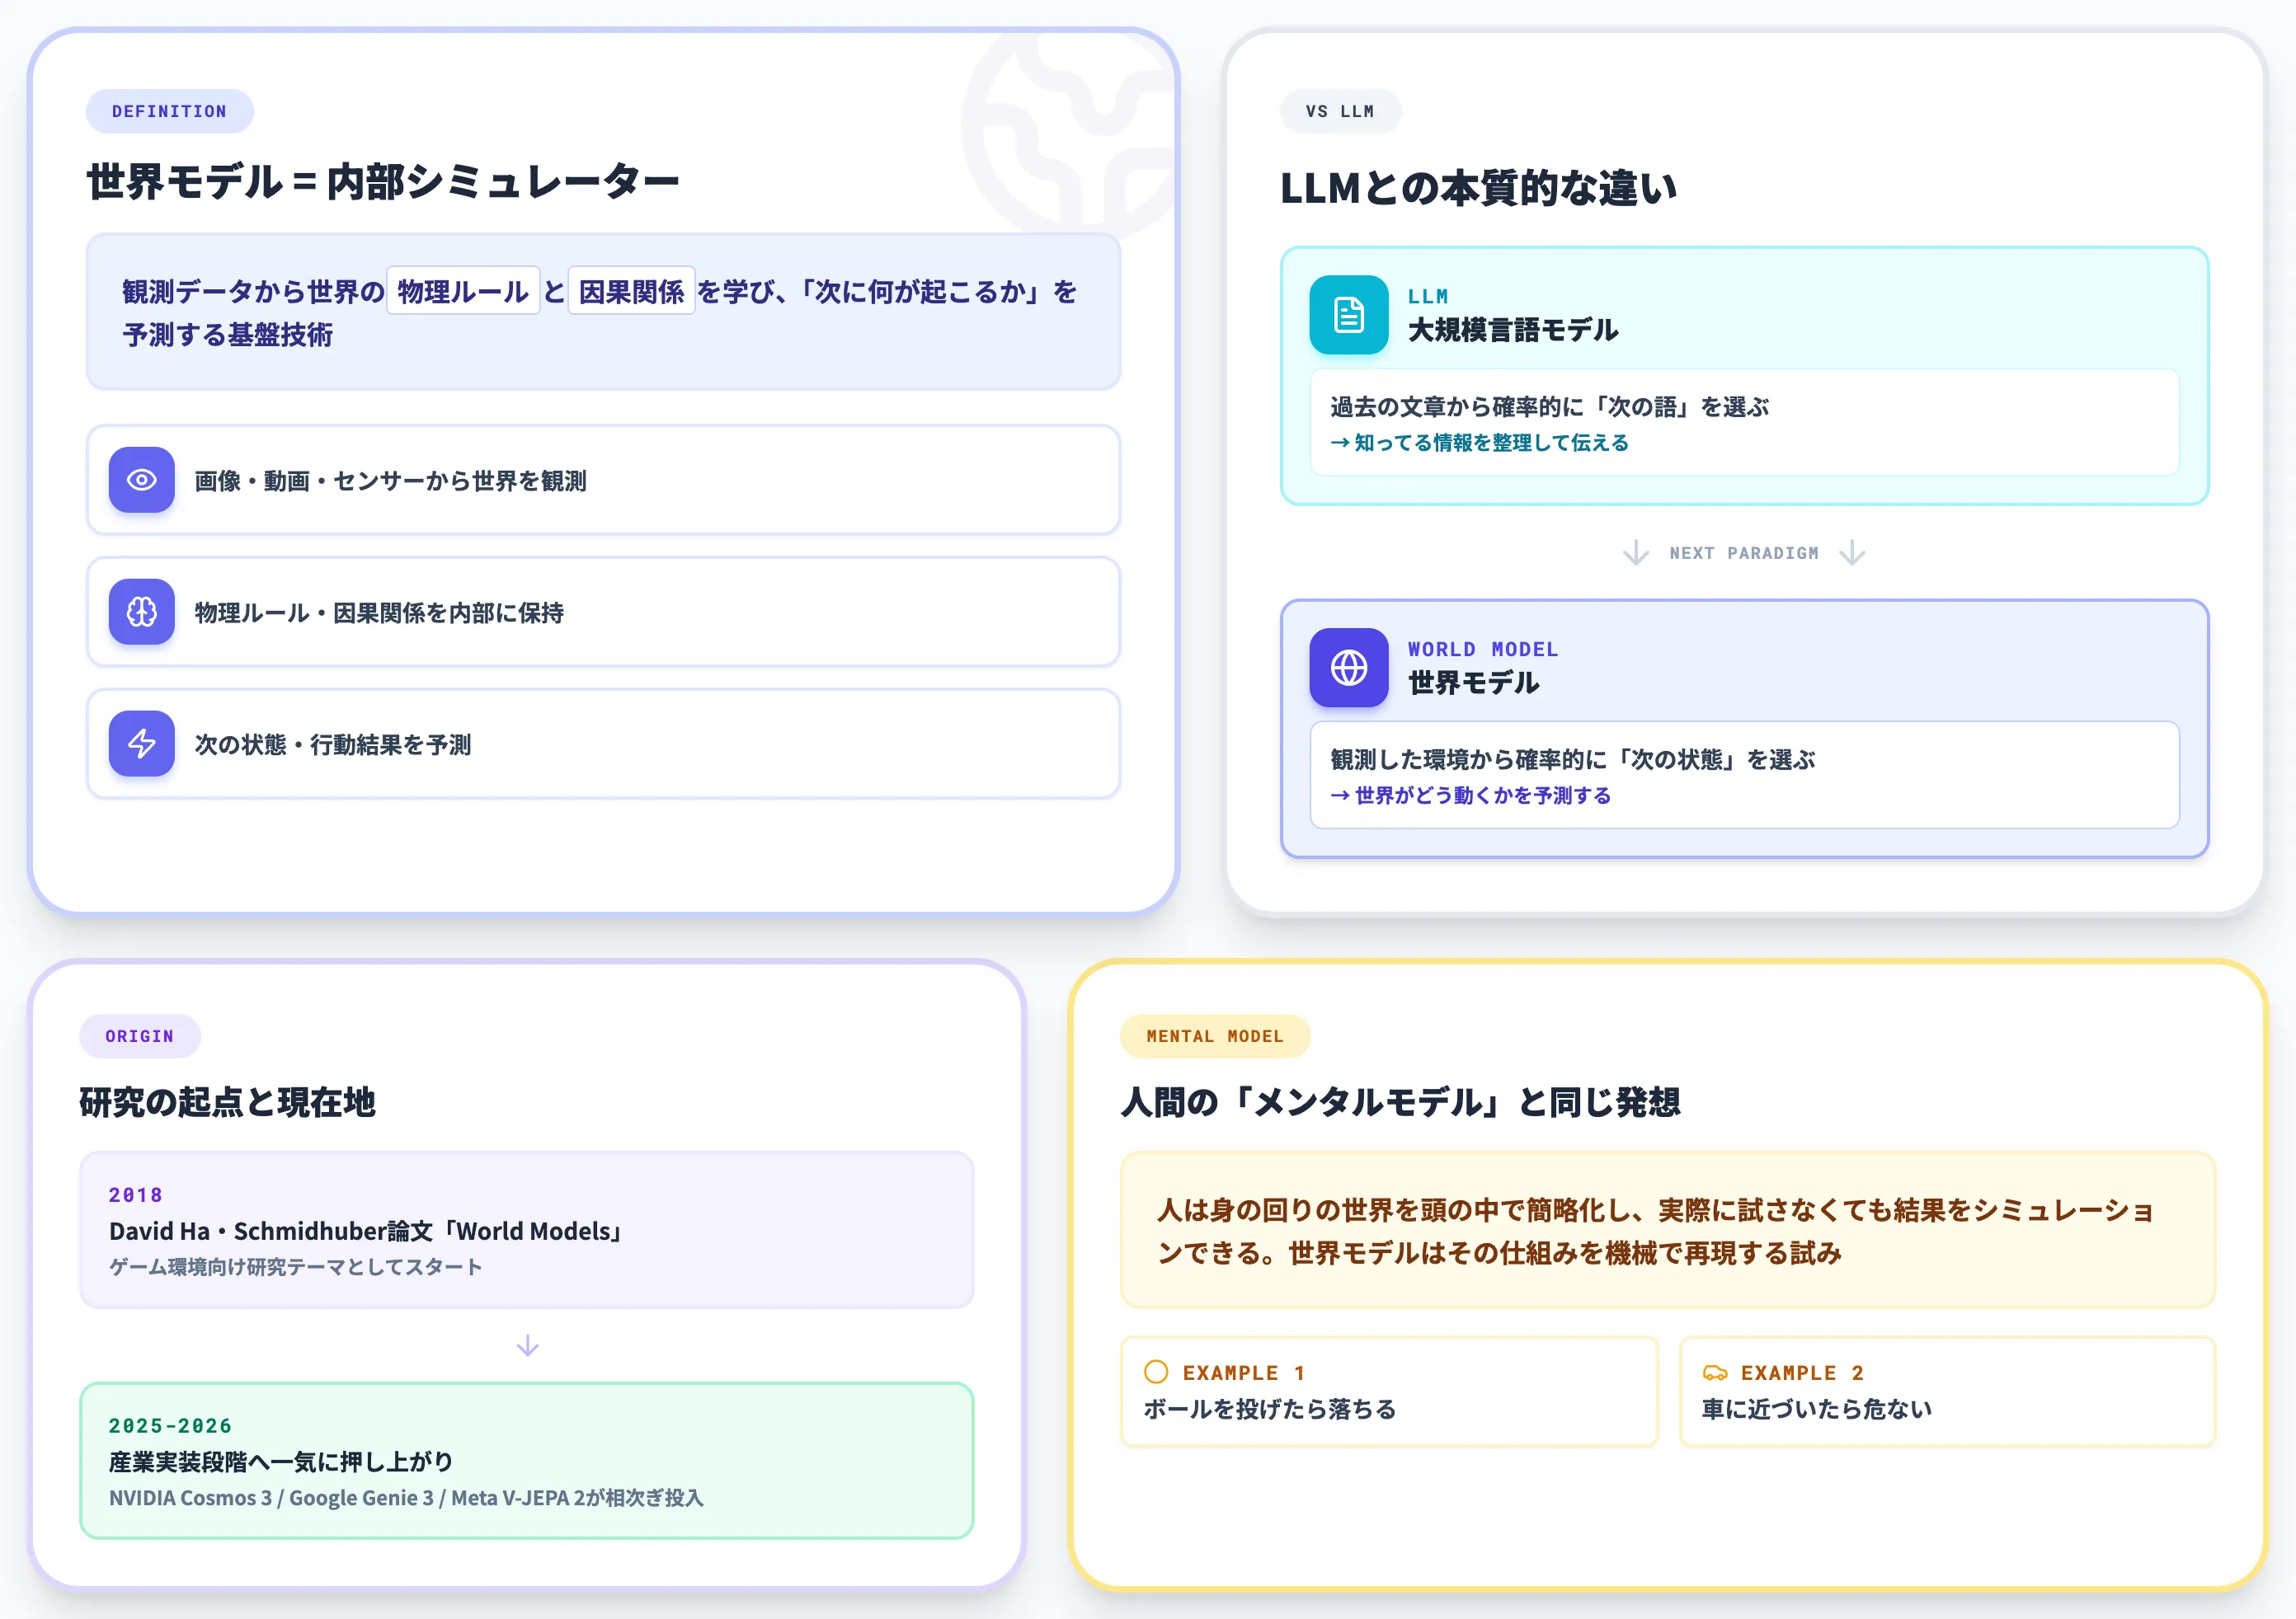Click the line → 知ってる情報を整理して伝える
The width and height of the screenshot is (2296, 1619).
(x=1479, y=443)
